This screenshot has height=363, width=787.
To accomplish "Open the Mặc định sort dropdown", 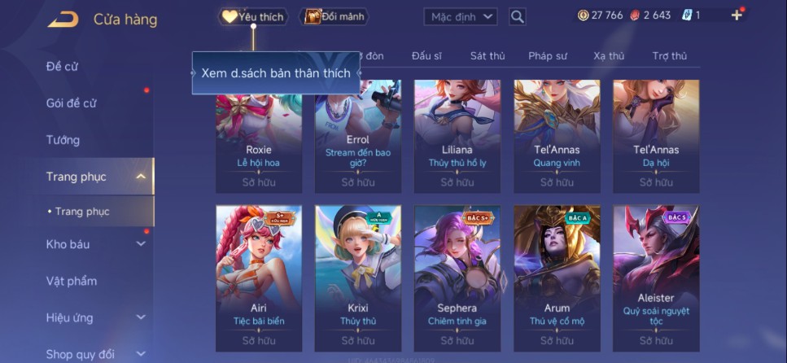I will click(x=461, y=17).
